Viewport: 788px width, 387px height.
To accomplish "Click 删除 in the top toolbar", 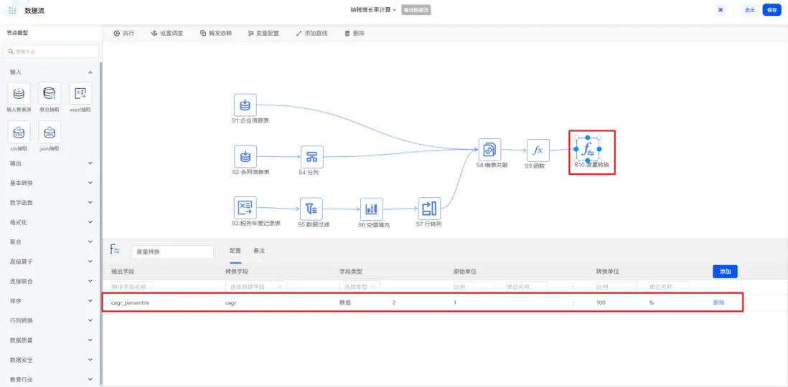I will point(355,33).
